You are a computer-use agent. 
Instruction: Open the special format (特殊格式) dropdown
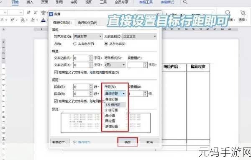[x=115, y=65]
